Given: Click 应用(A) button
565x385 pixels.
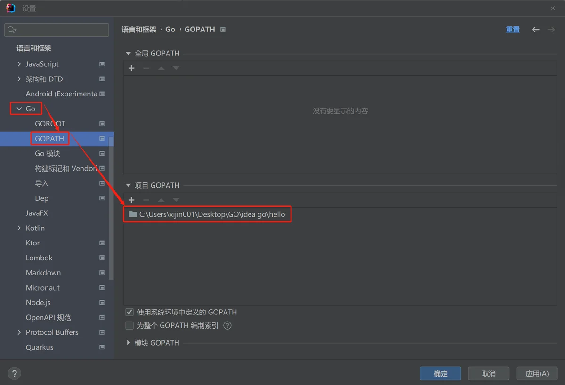Looking at the screenshot, I should tap(537, 374).
